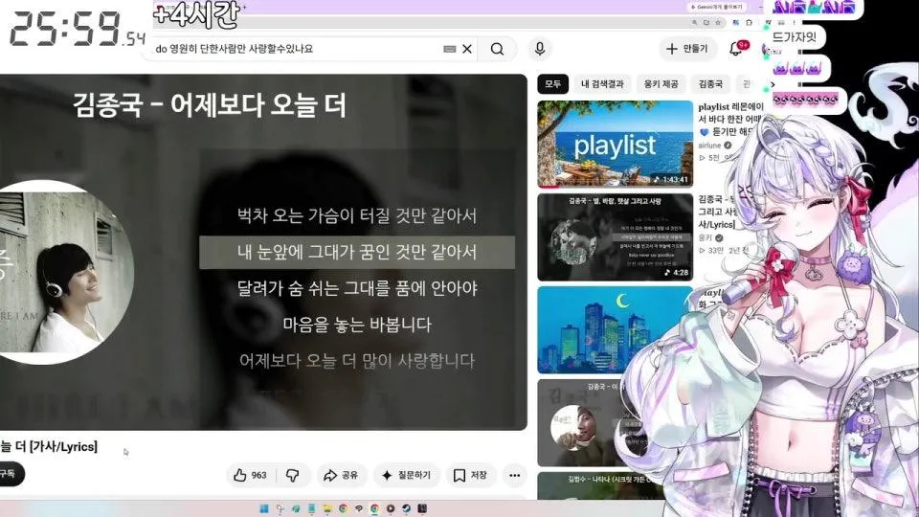The image size is (919, 517).
Task: Click the video player area
Action: (264, 252)
